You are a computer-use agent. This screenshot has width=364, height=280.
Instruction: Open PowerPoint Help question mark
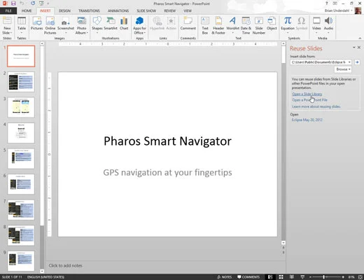[327, 3]
